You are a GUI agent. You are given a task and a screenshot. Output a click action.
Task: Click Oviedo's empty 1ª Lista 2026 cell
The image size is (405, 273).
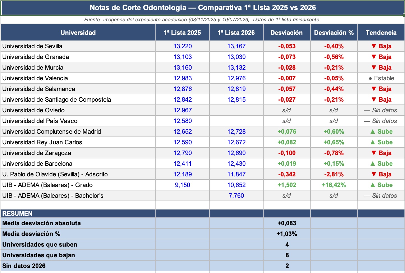tap(236, 110)
